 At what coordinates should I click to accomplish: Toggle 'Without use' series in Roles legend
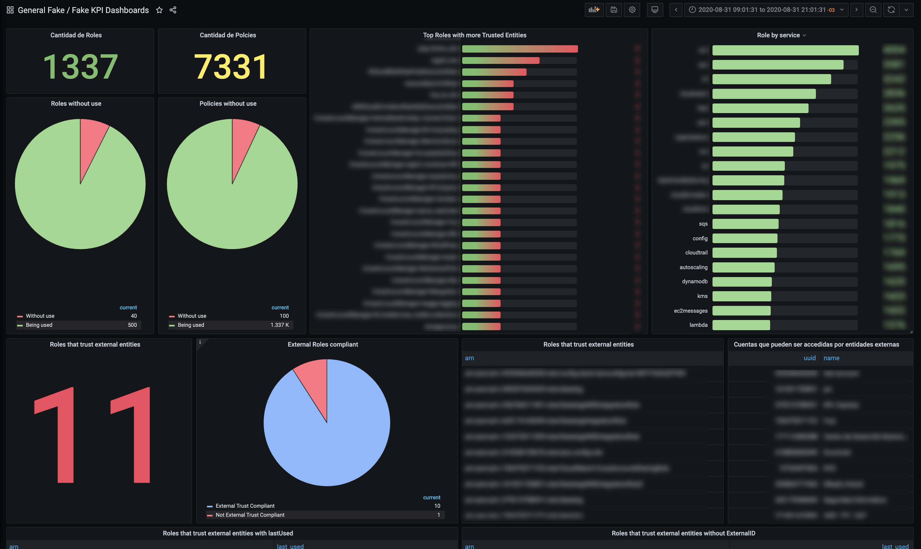(x=40, y=316)
